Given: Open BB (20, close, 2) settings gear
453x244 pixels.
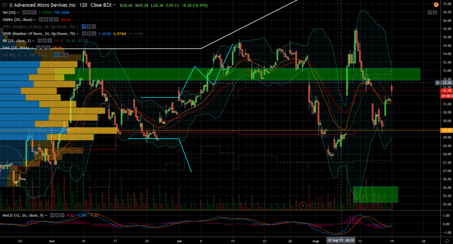Looking at the screenshot, I should pyautogui.click(x=45, y=41).
